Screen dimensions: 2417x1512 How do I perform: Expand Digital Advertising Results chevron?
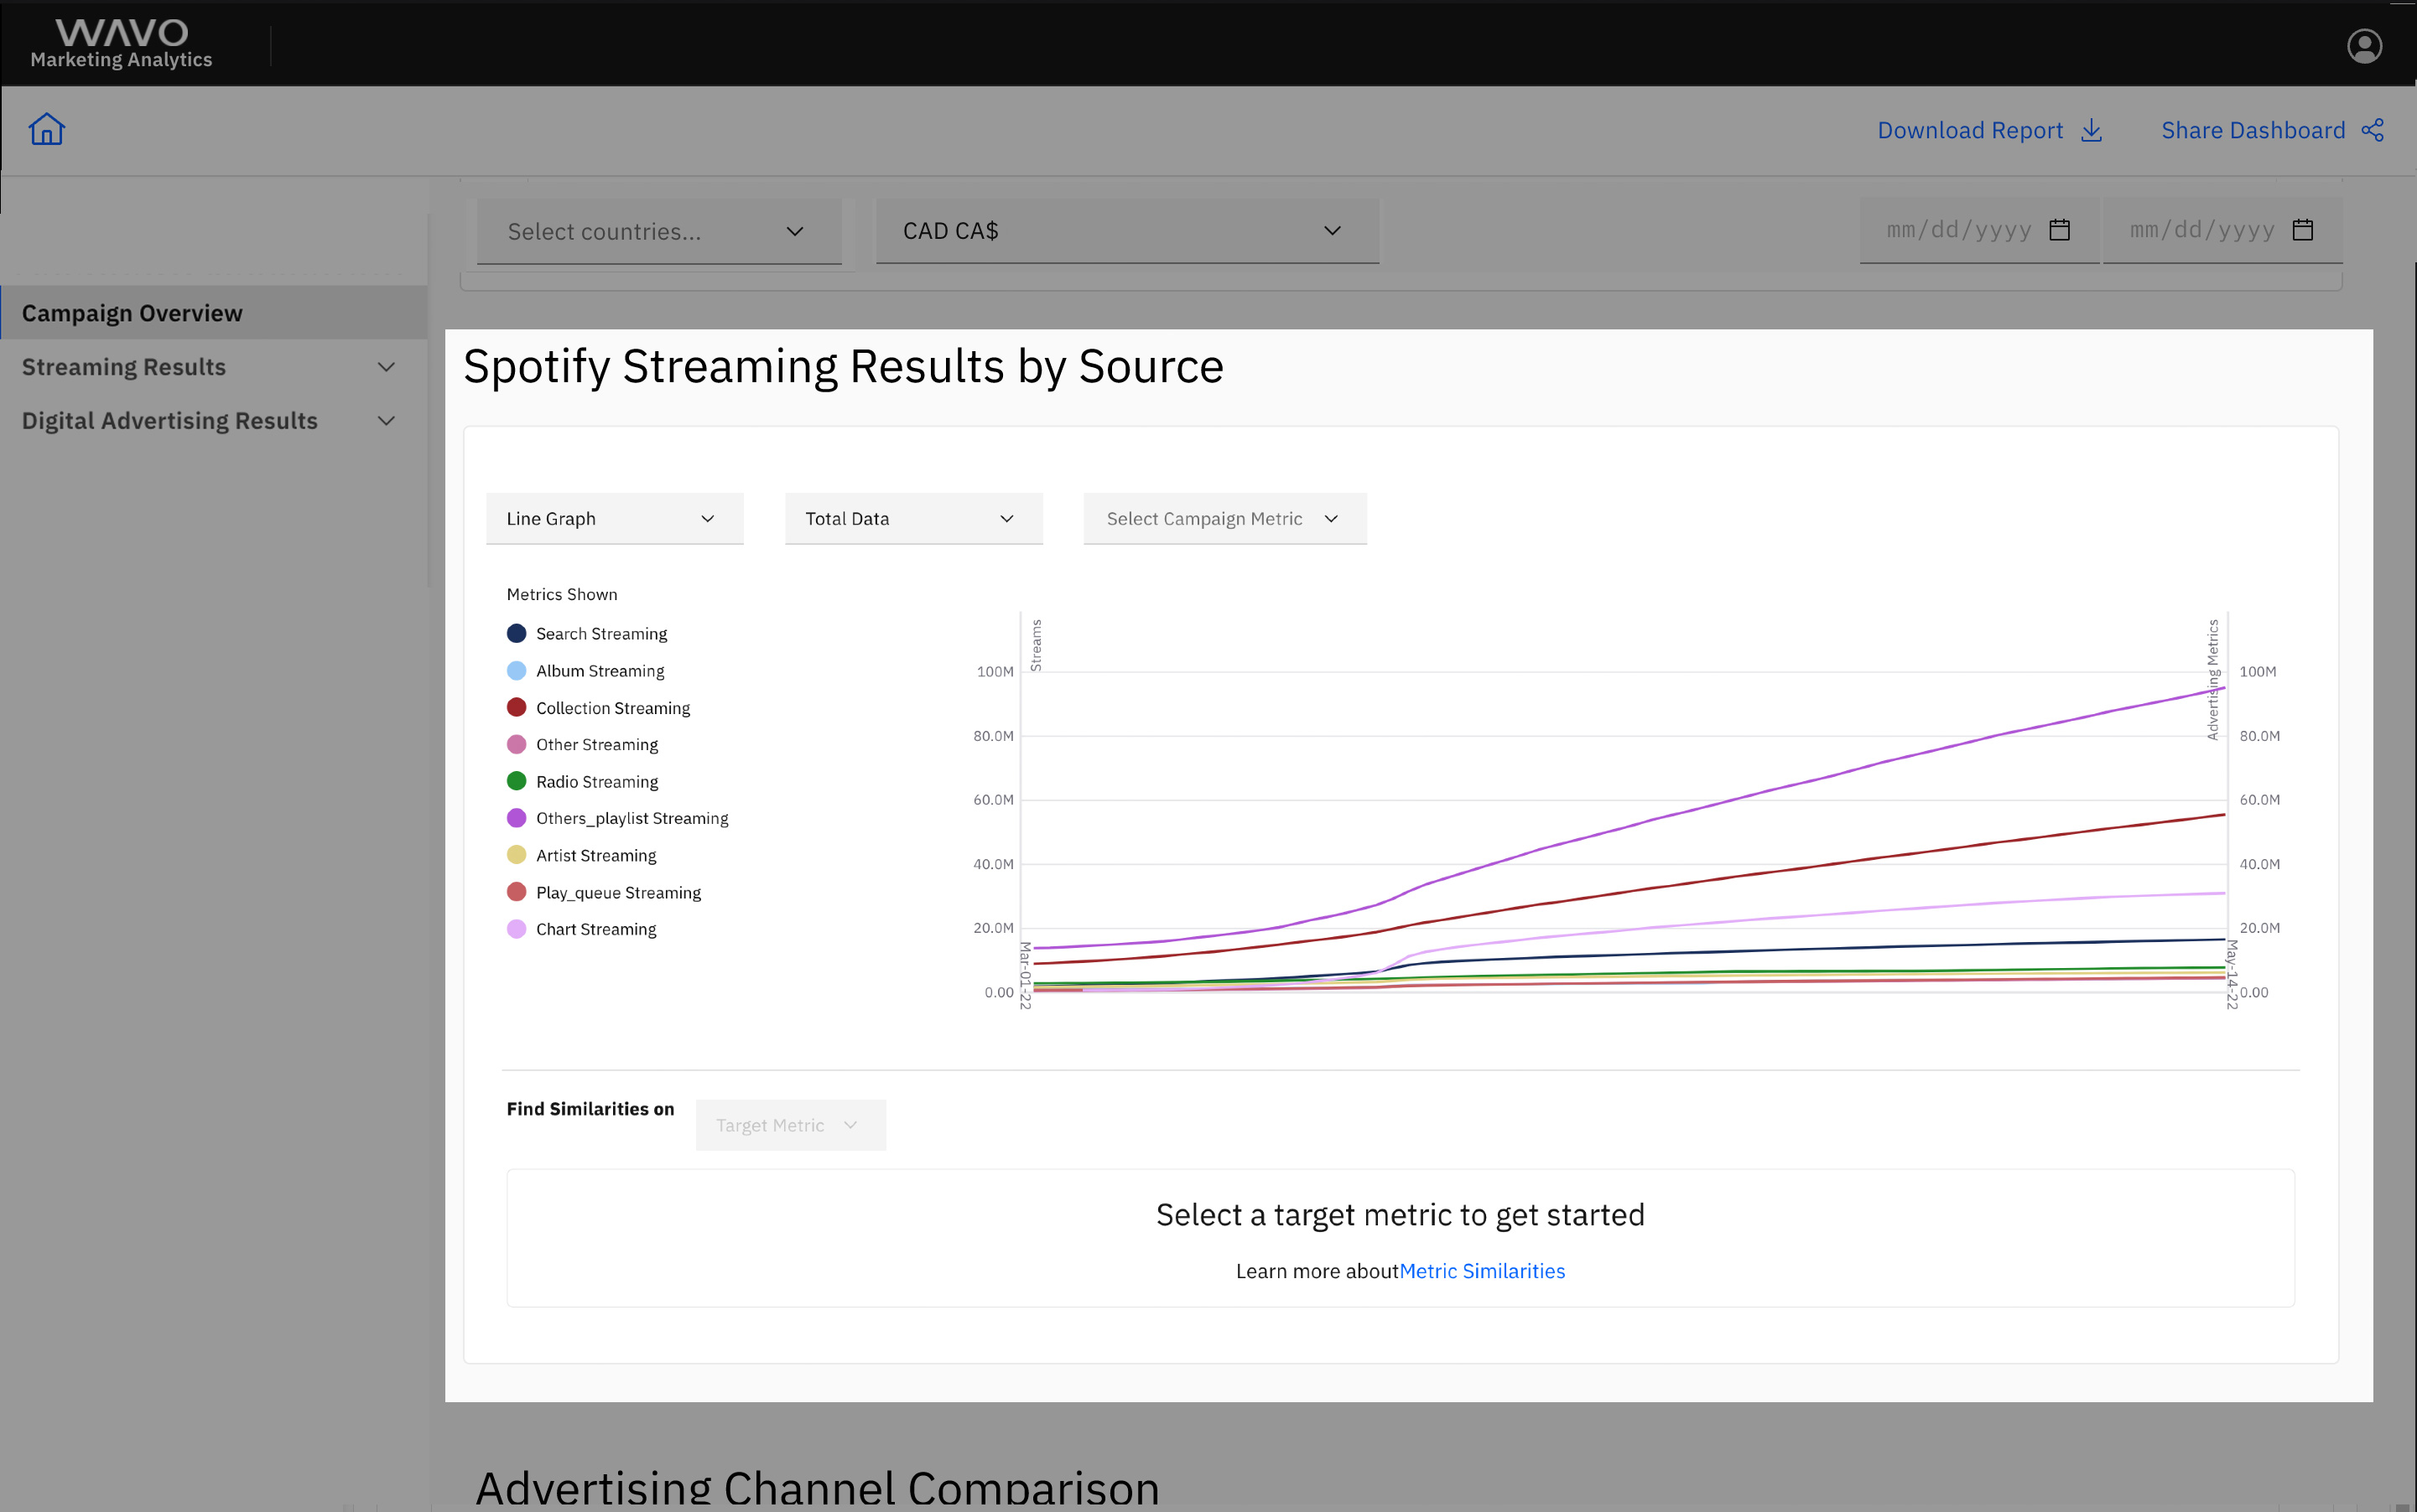tap(386, 421)
